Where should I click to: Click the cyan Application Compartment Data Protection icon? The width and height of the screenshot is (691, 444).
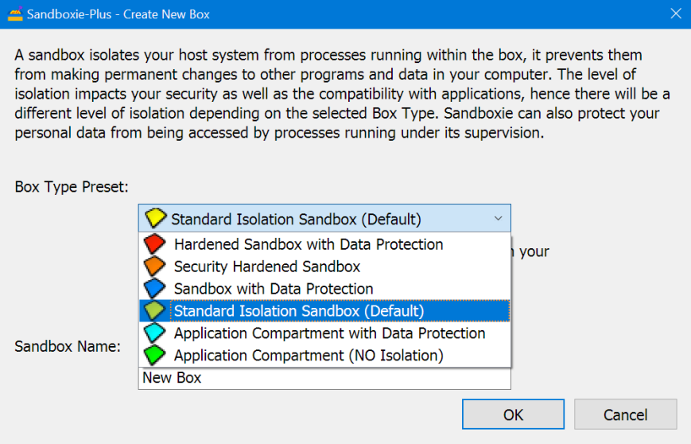[x=154, y=333]
